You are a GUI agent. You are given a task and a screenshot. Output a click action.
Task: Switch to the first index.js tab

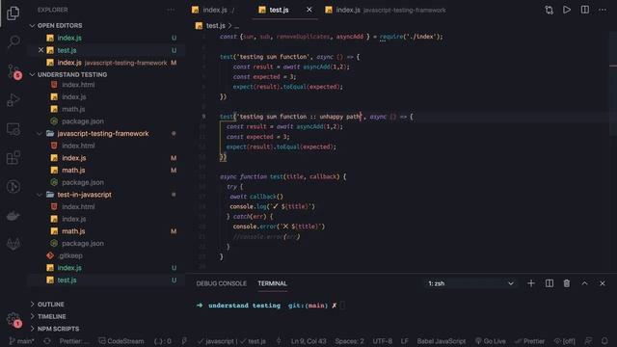pyautogui.click(x=214, y=10)
